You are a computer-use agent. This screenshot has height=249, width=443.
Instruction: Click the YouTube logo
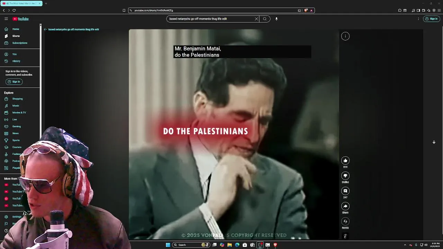tap(21, 19)
